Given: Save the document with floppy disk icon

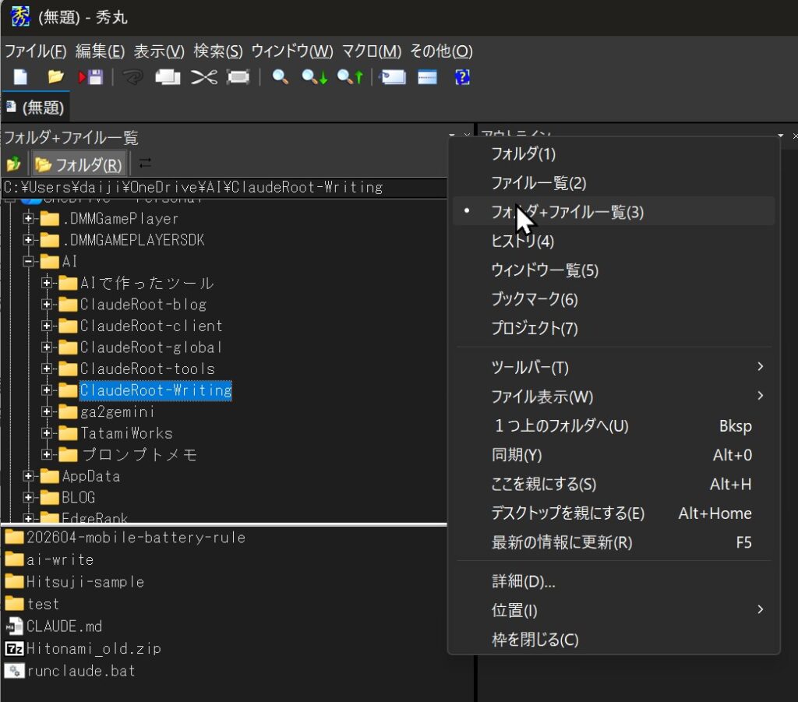Looking at the screenshot, I should (91, 77).
